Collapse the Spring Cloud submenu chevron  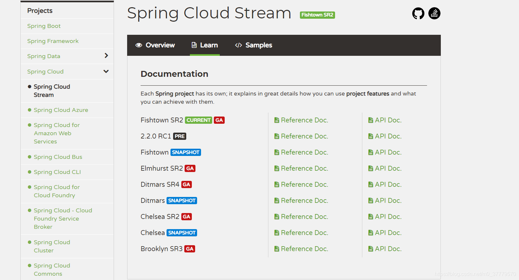106,71
